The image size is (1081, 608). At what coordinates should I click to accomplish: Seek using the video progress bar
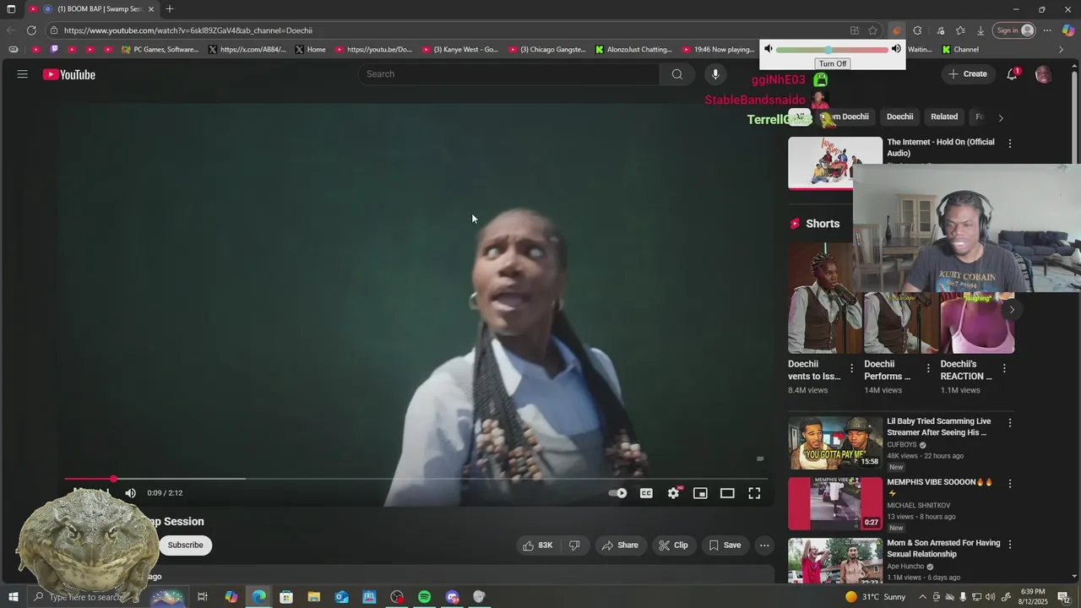pyautogui.click(x=417, y=479)
